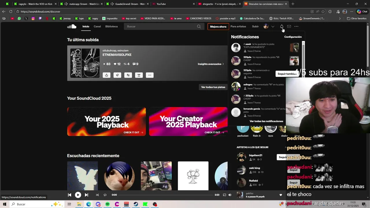Open the angel artwork recent item
The height and width of the screenshot is (208, 370).
[82, 176]
